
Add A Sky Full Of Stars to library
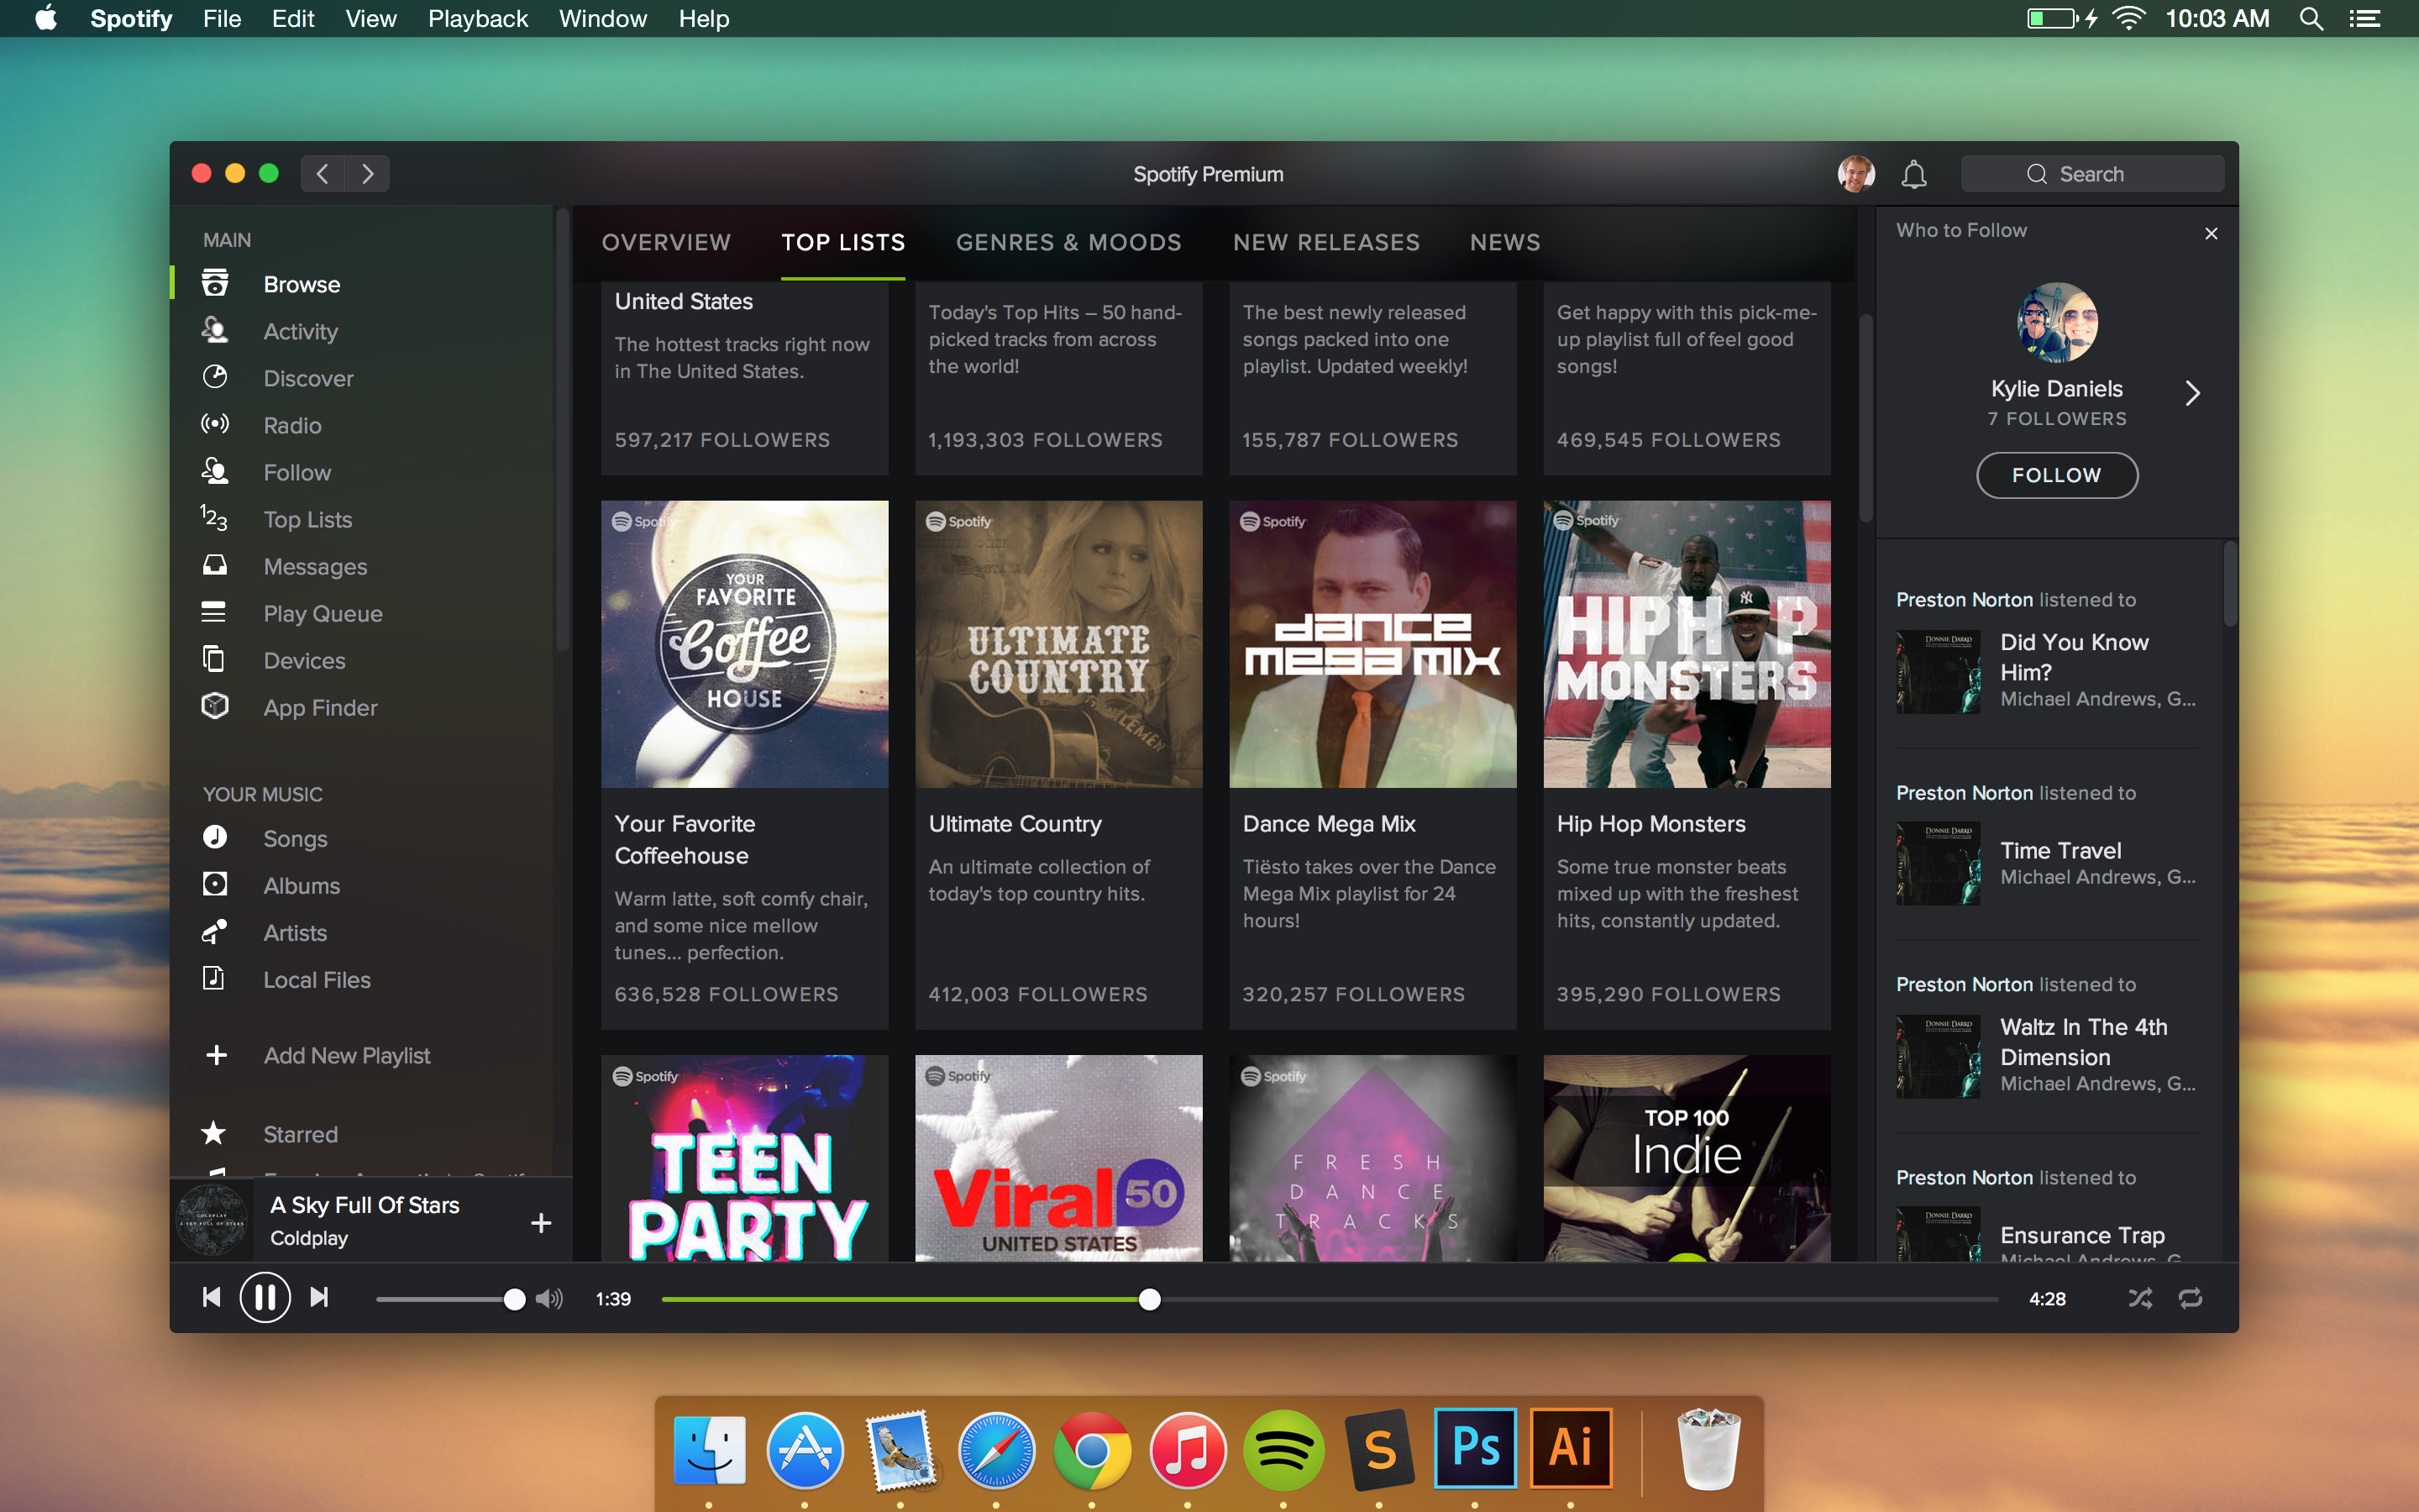(x=541, y=1222)
